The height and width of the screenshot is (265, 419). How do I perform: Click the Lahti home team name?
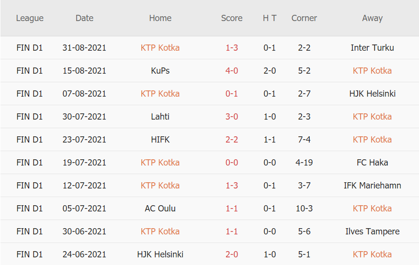[160, 117]
